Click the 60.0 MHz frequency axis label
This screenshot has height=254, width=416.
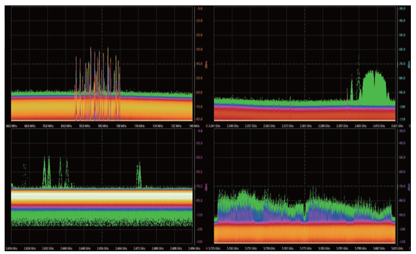(11, 126)
